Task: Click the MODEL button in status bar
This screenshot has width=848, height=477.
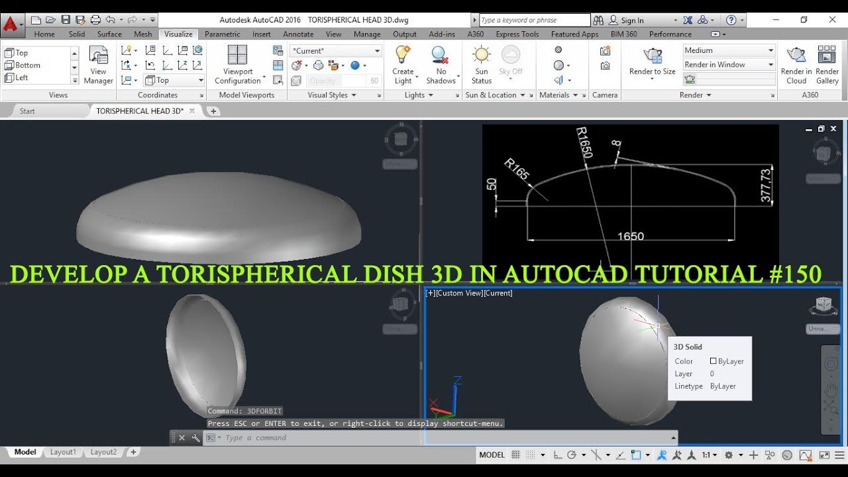Action: click(492, 455)
